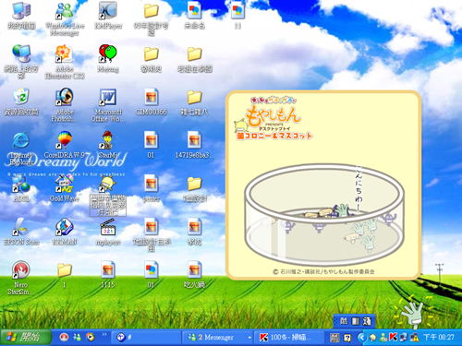Click the Moyashimon logo in the widget
This screenshot has width=462, height=346.
pyautogui.click(x=273, y=119)
